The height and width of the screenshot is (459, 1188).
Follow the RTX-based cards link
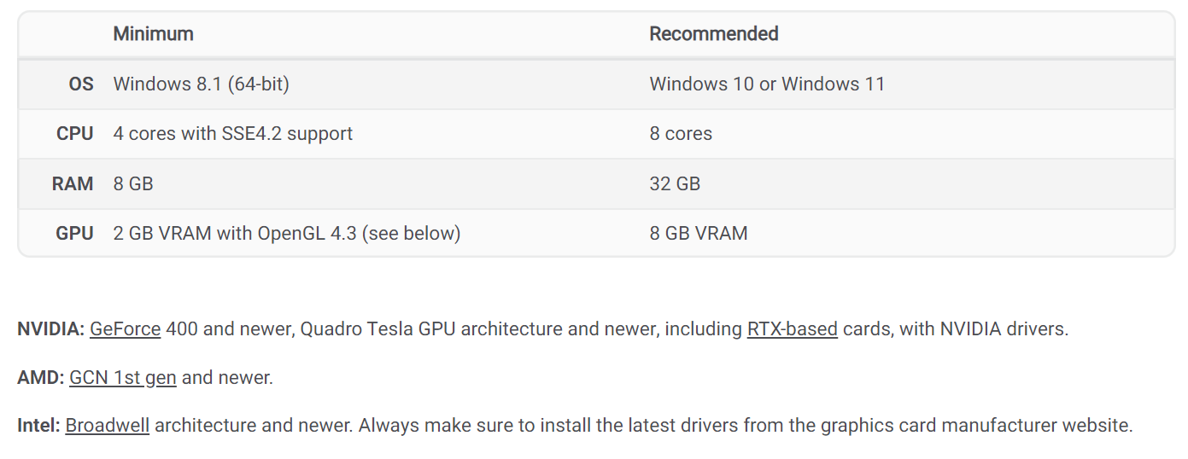[792, 328]
